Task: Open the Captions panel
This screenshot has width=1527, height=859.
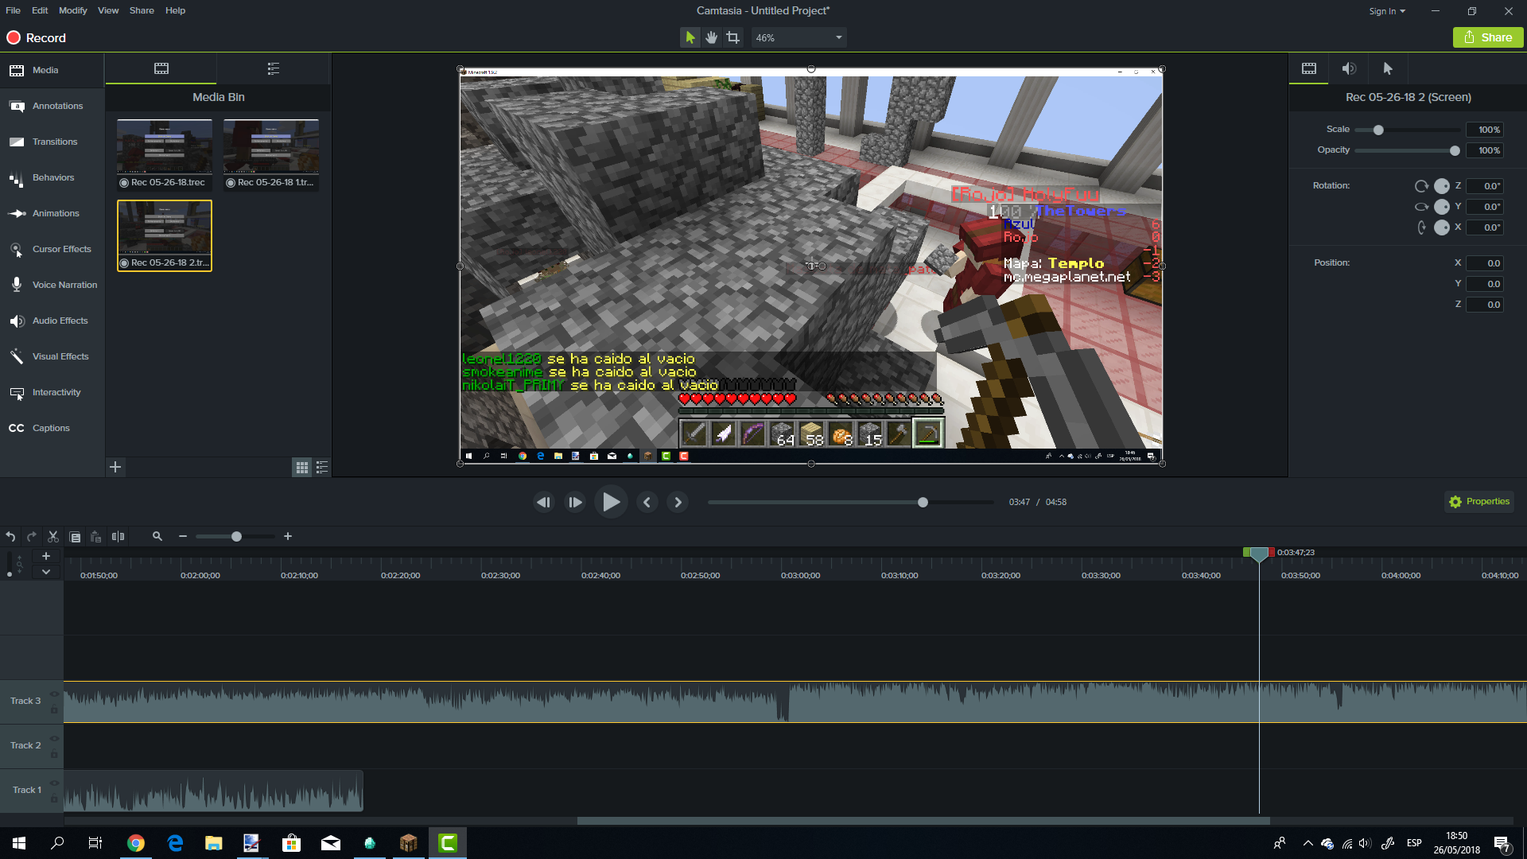Action: pyautogui.click(x=52, y=428)
